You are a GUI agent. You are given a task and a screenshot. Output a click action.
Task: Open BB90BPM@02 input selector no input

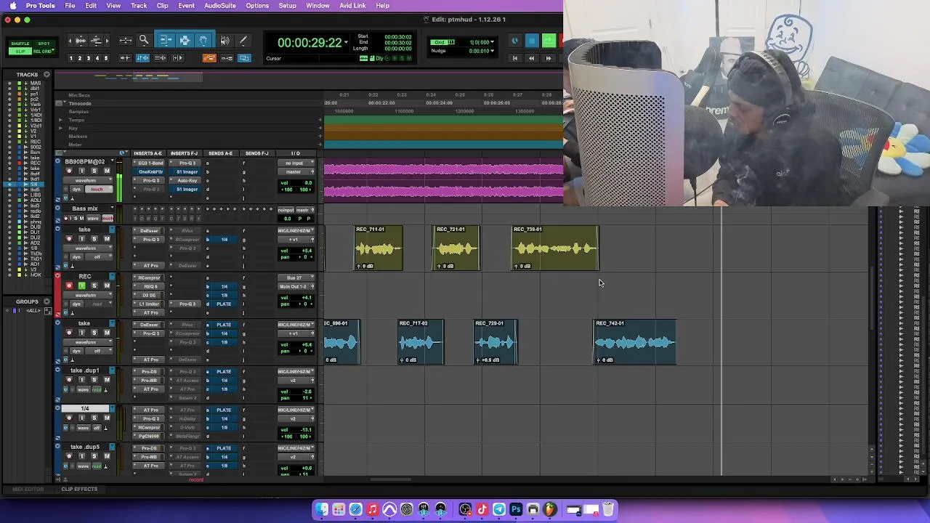296,163
